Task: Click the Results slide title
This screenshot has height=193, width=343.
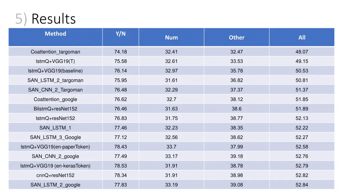Action: 46,19
